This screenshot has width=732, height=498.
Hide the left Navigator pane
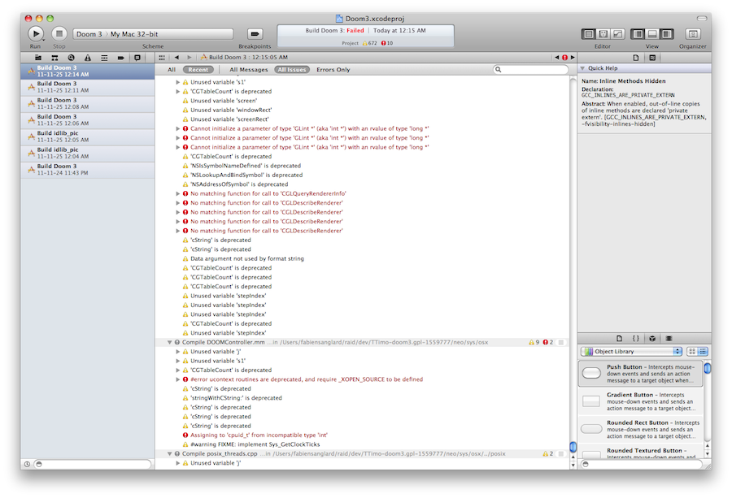click(637, 33)
